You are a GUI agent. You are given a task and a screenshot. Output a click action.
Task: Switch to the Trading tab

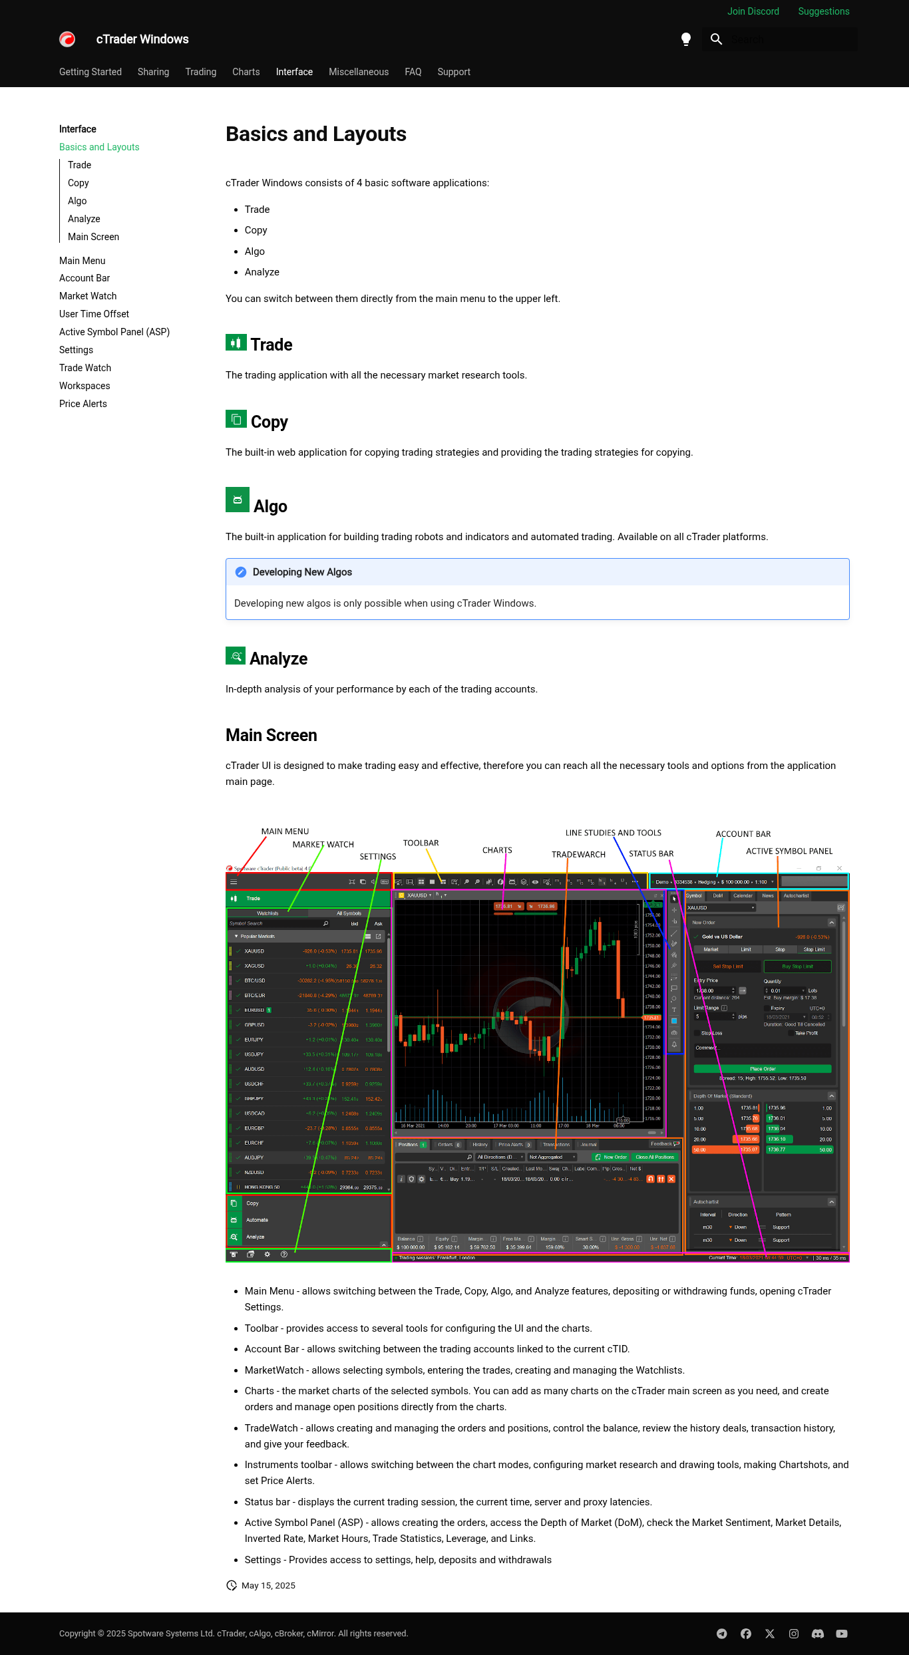click(201, 72)
